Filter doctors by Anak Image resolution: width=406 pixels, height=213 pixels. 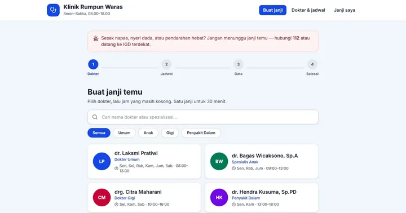[x=148, y=133]
